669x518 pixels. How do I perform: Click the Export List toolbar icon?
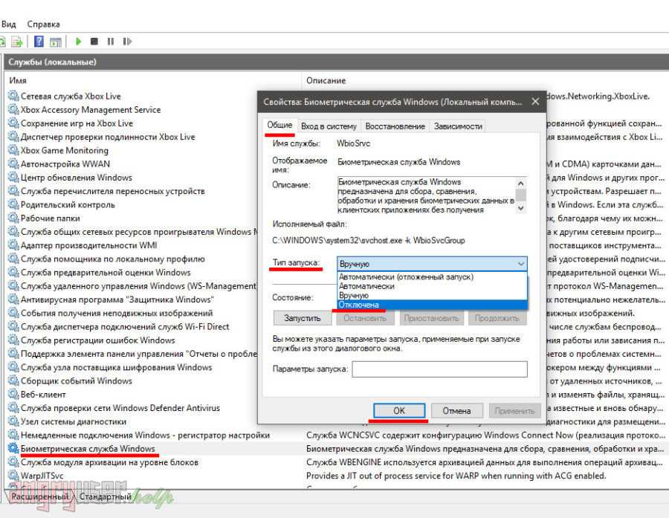(16, 42)
